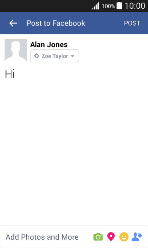Place cursor after the text Hi
The width and height of the screenshot is (148, 248).
(x=15, y=74)
